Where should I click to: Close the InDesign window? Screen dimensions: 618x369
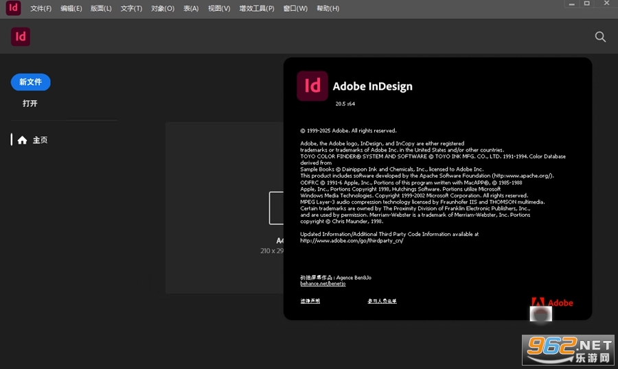606,3
